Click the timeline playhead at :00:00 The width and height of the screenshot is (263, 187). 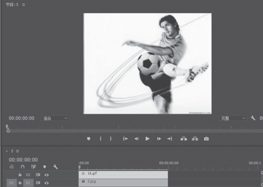click(x=79, y=167)
